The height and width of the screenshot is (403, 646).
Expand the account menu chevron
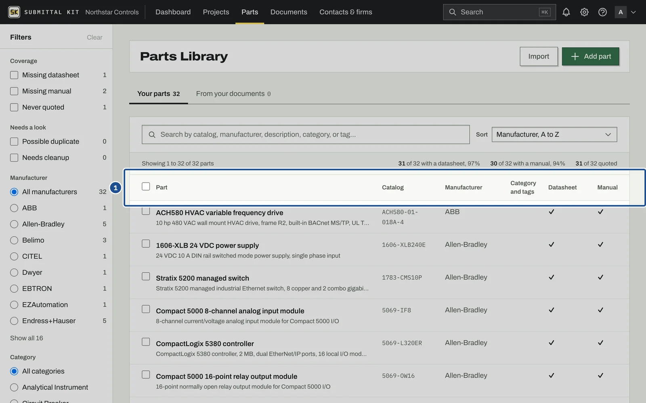633,12
